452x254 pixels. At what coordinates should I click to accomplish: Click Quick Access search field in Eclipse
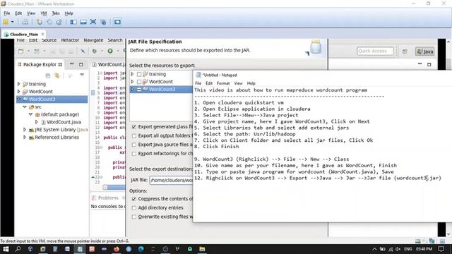tap(375, 52)
